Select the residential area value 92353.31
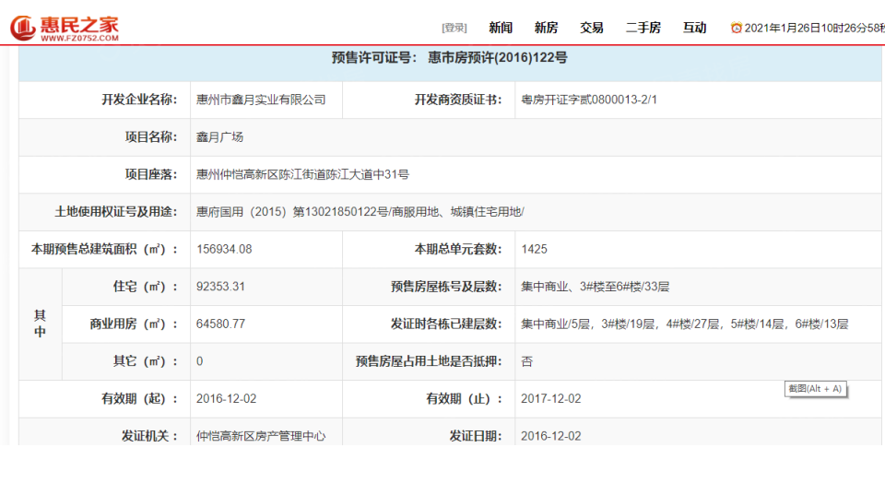This screenshot has width=885, height=483. pos(220,287)
